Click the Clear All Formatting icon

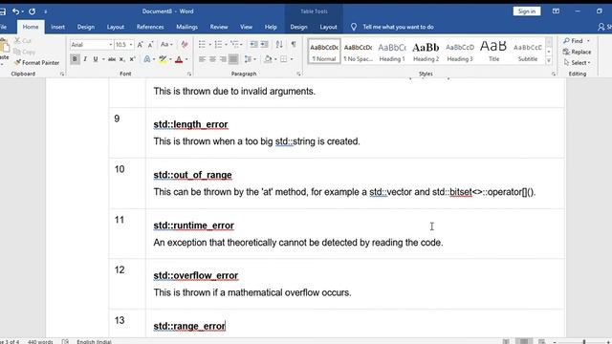(185, 45)
